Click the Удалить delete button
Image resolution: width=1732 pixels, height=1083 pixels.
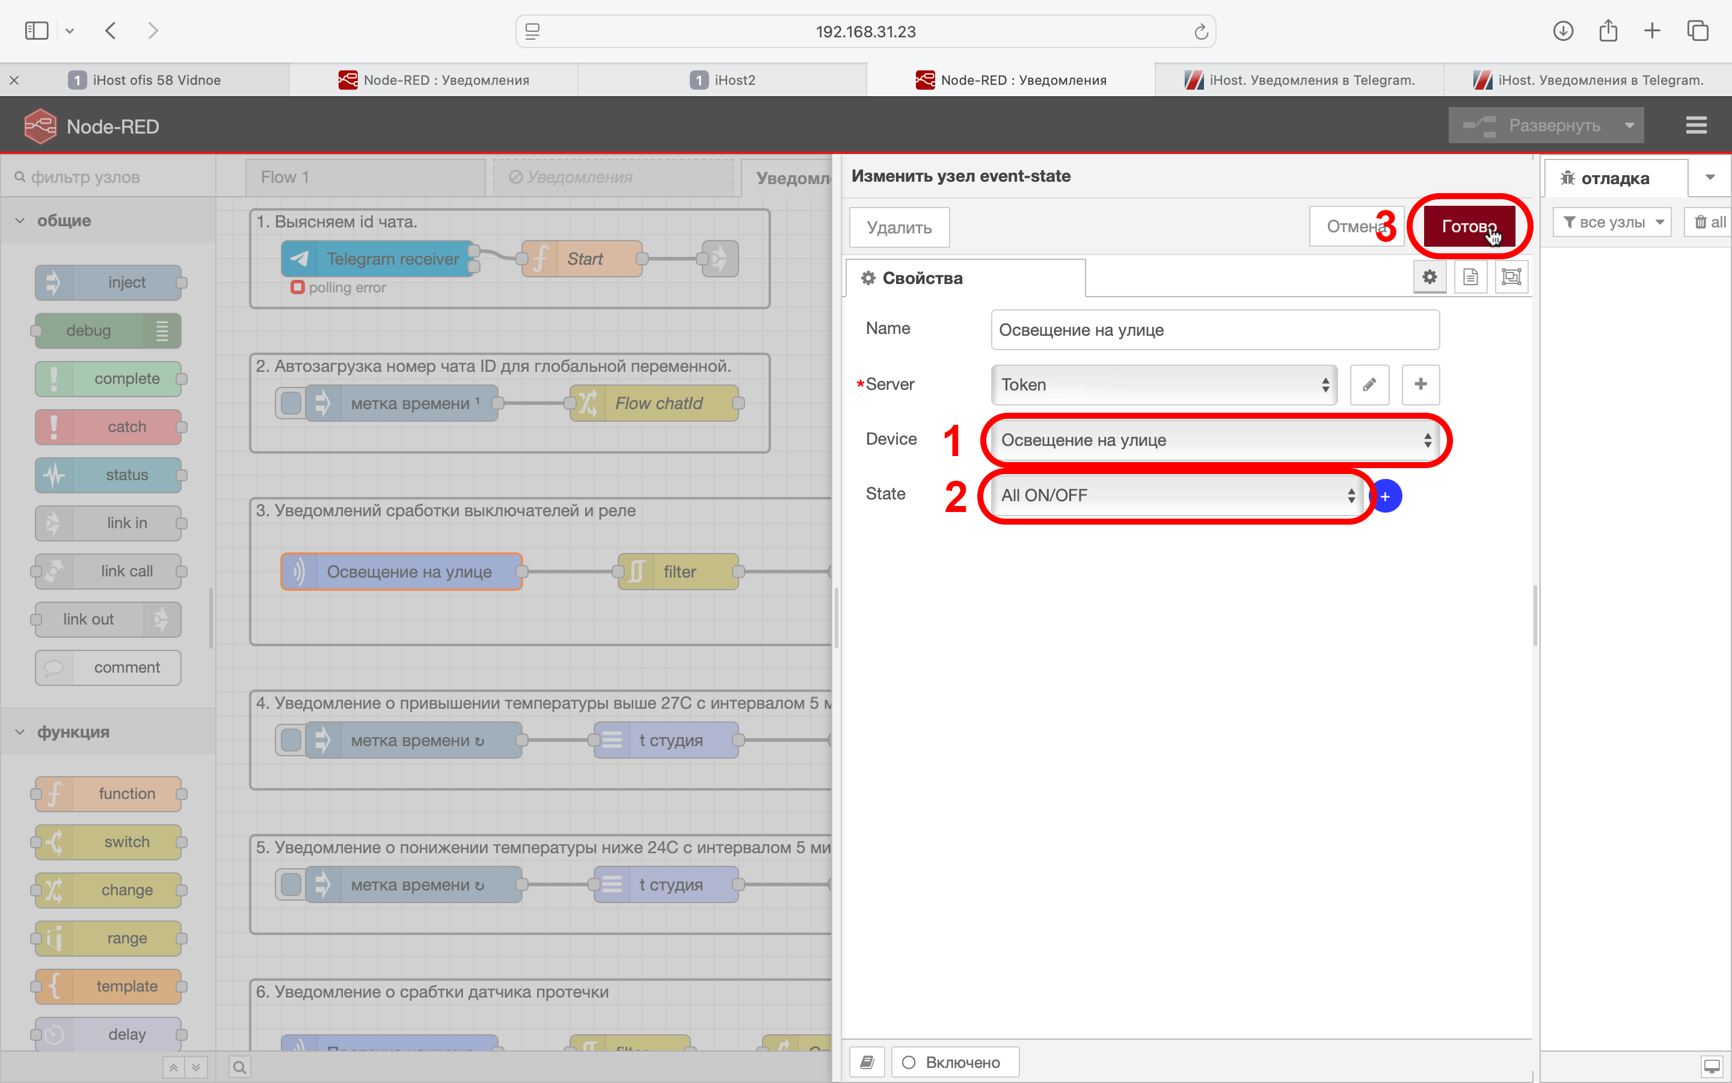point(899,227)
